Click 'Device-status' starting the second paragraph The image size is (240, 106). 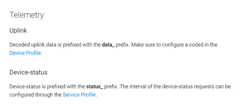[25, 87]
